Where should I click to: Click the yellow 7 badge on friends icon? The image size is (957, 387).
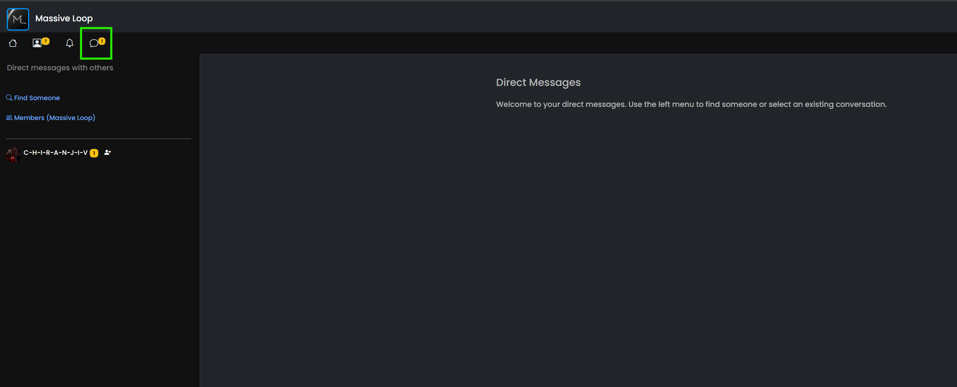(x=45, y=41)
